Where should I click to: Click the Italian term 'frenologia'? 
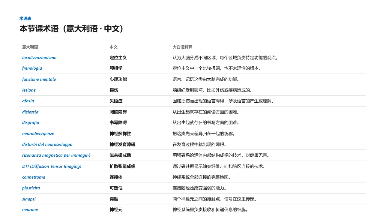32,68
